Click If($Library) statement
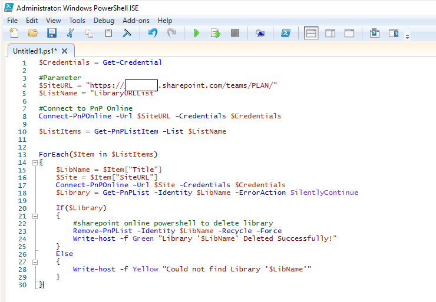The height and width of the screenshot is (302, 436). (81, 208)
